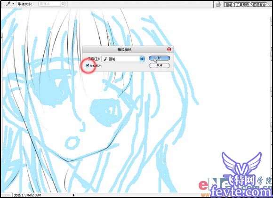Click the brush icon in tool selector

[105, 59]
